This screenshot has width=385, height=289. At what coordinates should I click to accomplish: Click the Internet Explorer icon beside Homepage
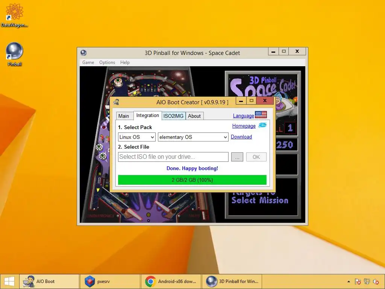262,125
